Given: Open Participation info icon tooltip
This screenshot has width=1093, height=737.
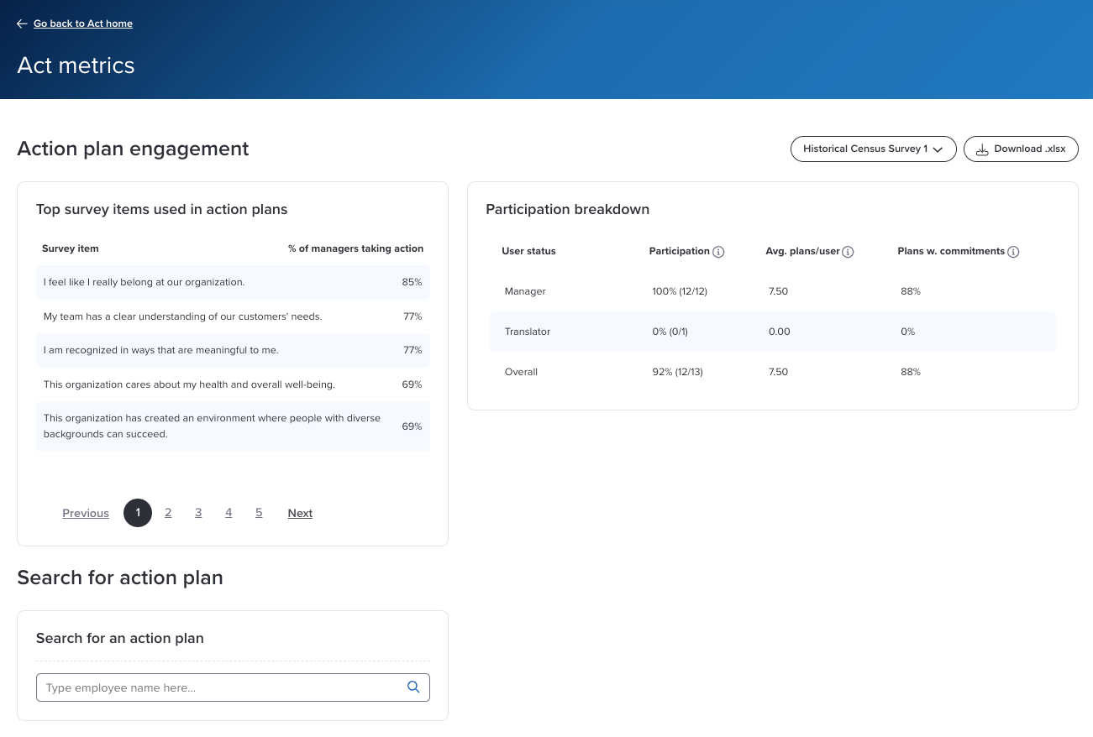Looking at the screenshot, I should [x=718, y=252].
